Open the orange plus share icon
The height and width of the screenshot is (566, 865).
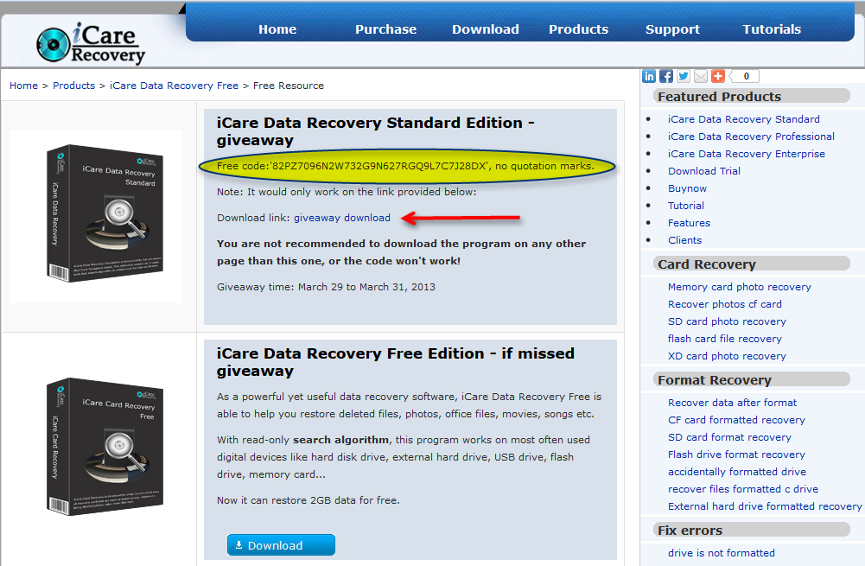(718, 77)
